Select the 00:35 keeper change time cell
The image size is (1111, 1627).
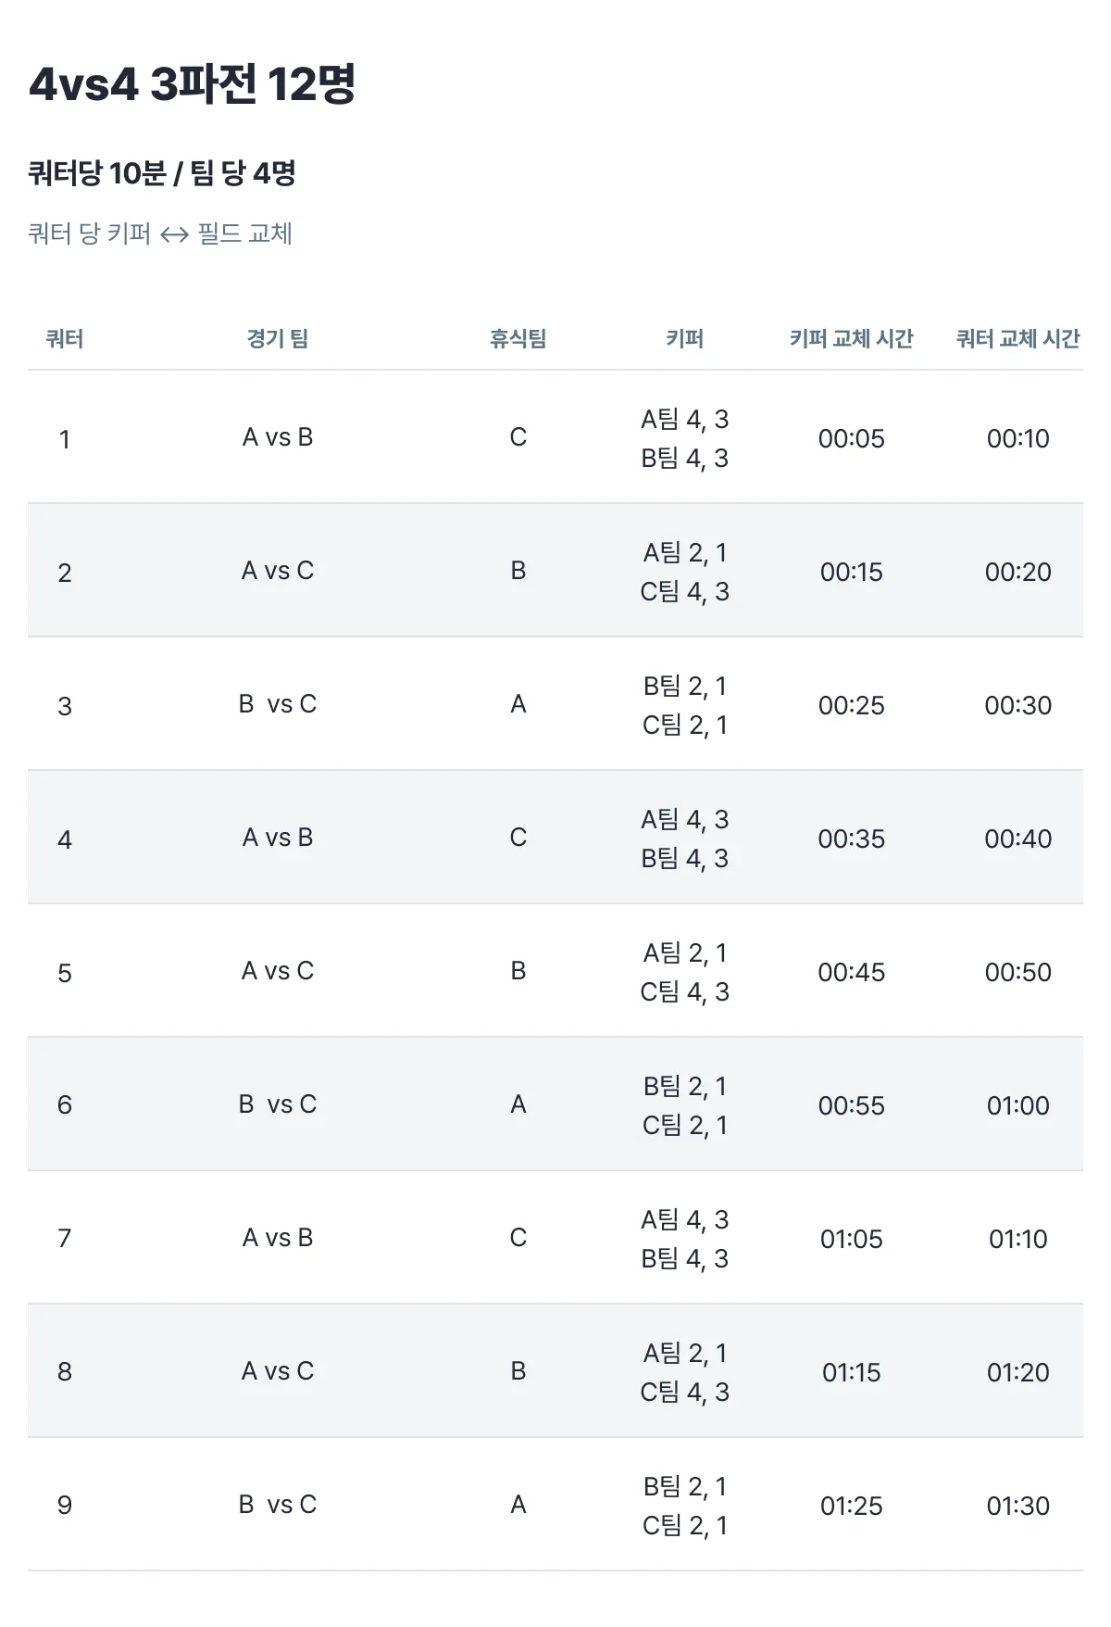coord(851,839)
